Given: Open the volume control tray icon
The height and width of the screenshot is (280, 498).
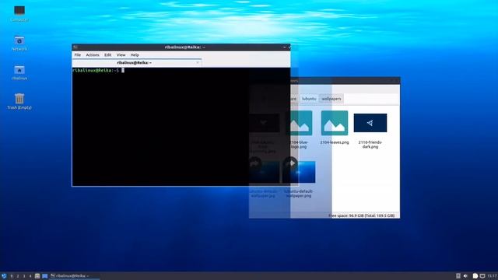Looking at the screenshot, I should (465, 276).
